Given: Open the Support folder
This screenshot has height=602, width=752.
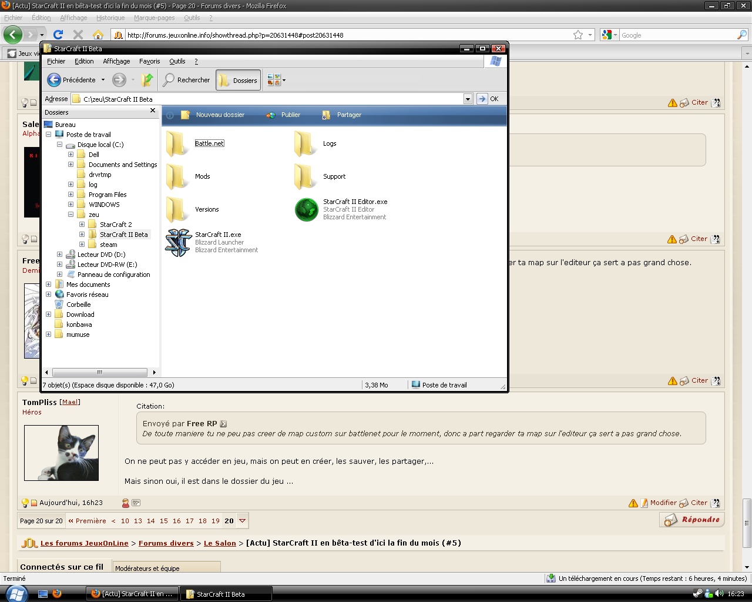Looking at the screenshot, I should click(305, 176).
